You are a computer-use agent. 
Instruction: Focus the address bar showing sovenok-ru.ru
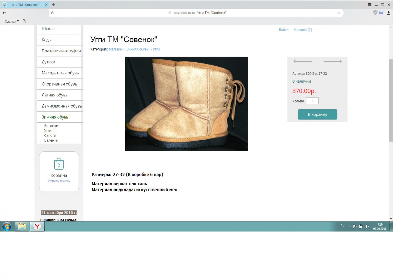[x=196, y=13]
